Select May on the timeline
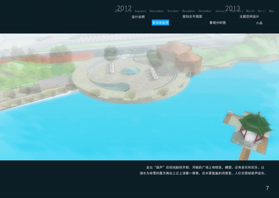This screenshot has width=279, height=198. tap(272, 11)
